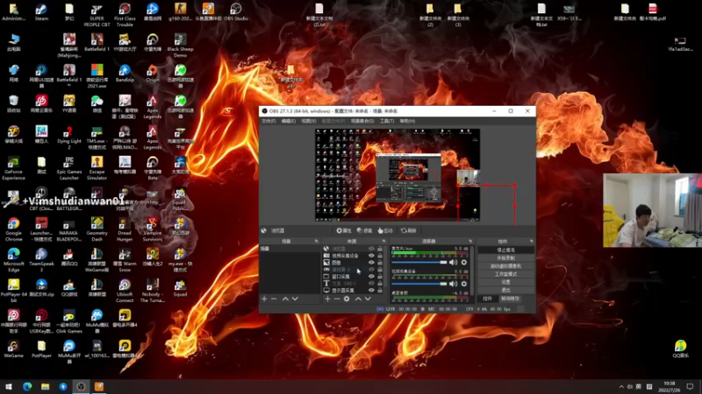The height and width of the screenshot is (394, 702).
Task: Move selected source up in Sources panel
Action: [358, 299]
